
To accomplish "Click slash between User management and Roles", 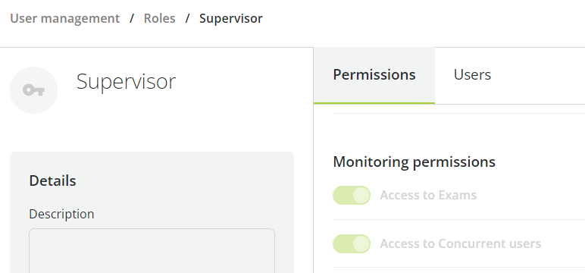I will (132, 18).
